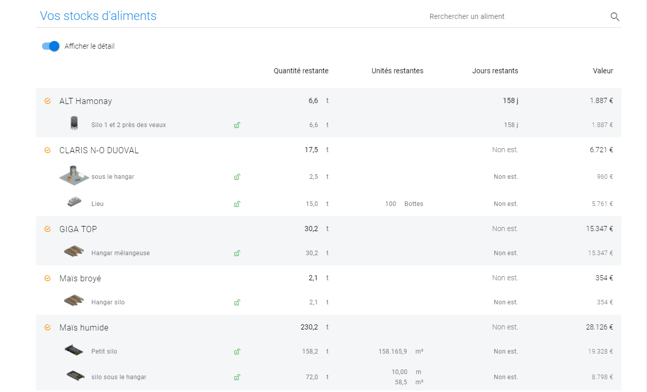Click the storage platform image for 'sous le hangar'
This screenshot has height=392, width=647.
coord(74,175)
